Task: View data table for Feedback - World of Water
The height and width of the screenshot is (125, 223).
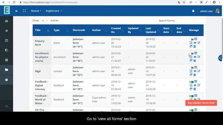Action: (196, 96)
